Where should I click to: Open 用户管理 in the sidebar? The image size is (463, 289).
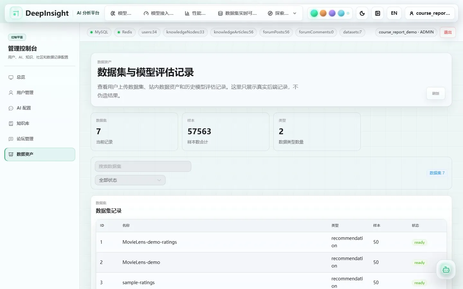click(40, 92)
